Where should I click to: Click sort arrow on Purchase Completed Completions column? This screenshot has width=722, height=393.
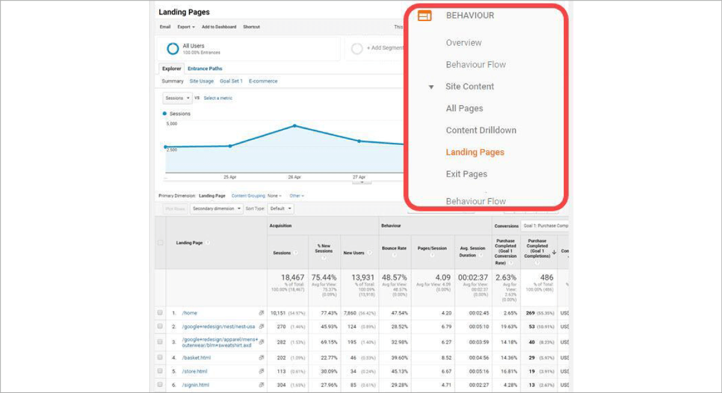click(553, 252)
